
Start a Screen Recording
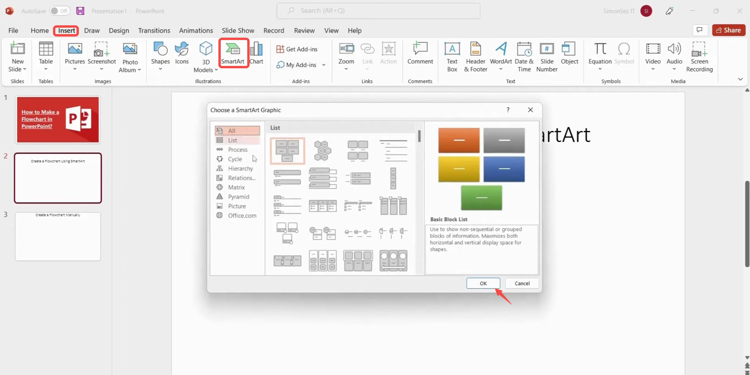[x=699, y=57]
